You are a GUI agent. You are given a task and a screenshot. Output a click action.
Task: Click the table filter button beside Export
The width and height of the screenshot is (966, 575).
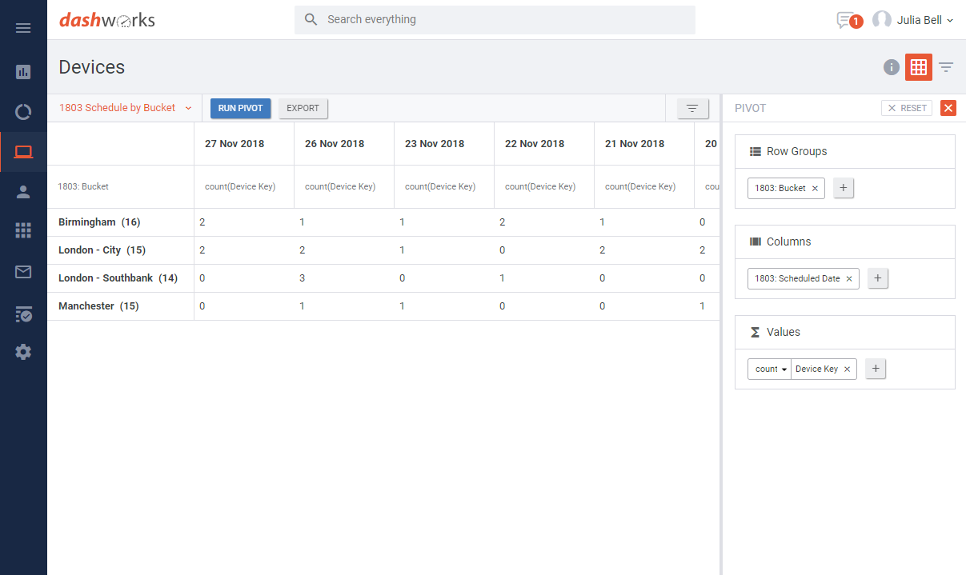pos(693,109)
